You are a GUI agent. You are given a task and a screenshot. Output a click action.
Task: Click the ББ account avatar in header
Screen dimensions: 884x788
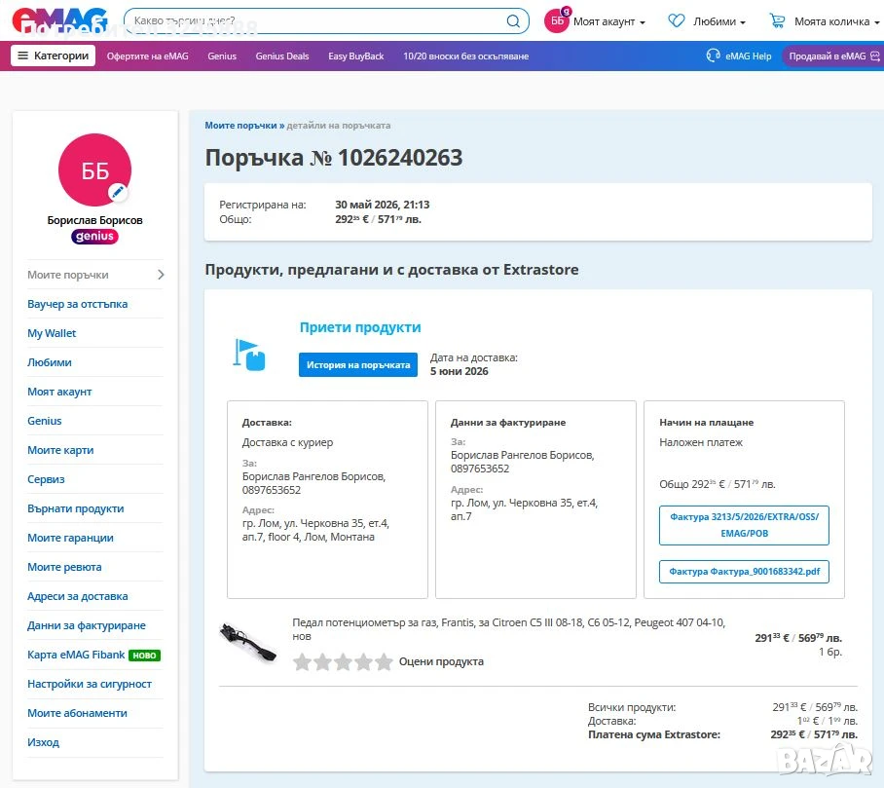pyautogui.click(x=557, y=20)
